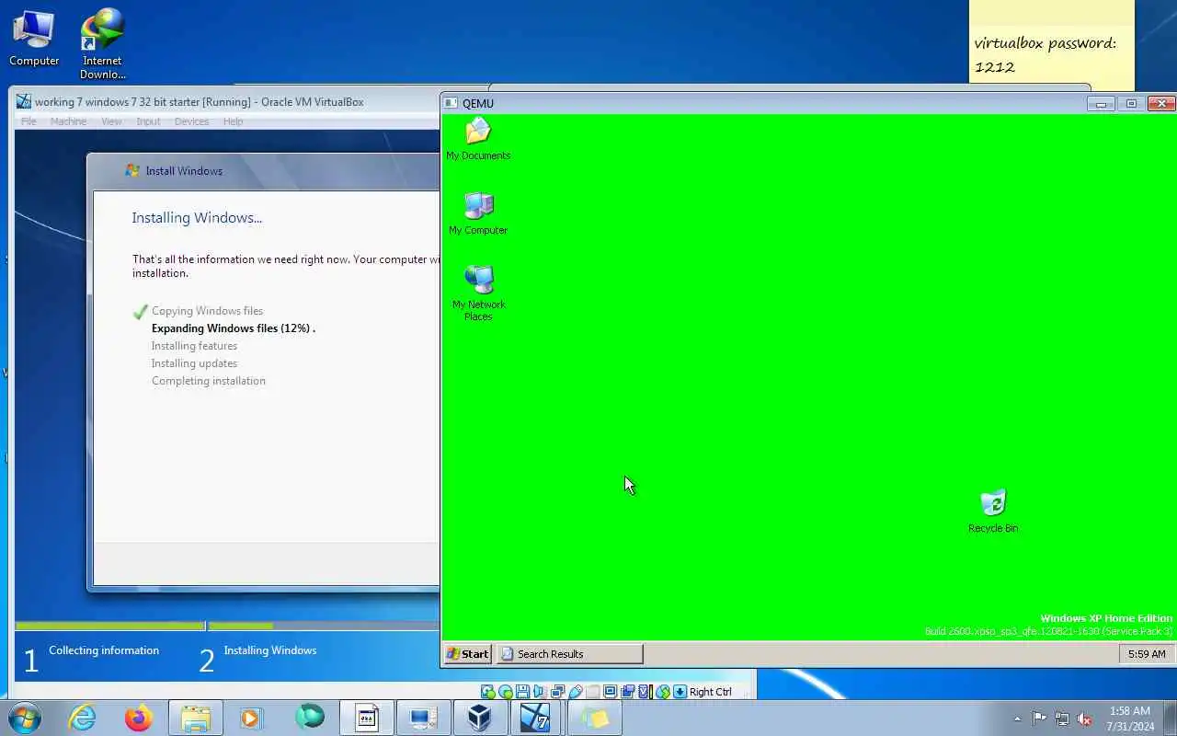Image resolution: width=1177 pixels, height=736 pixels.
Task: Minimize the QEMU window
Action: (x=1101, y=103)
